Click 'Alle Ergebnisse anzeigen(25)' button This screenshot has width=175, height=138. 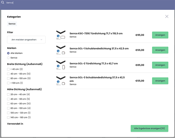point(149,129)
